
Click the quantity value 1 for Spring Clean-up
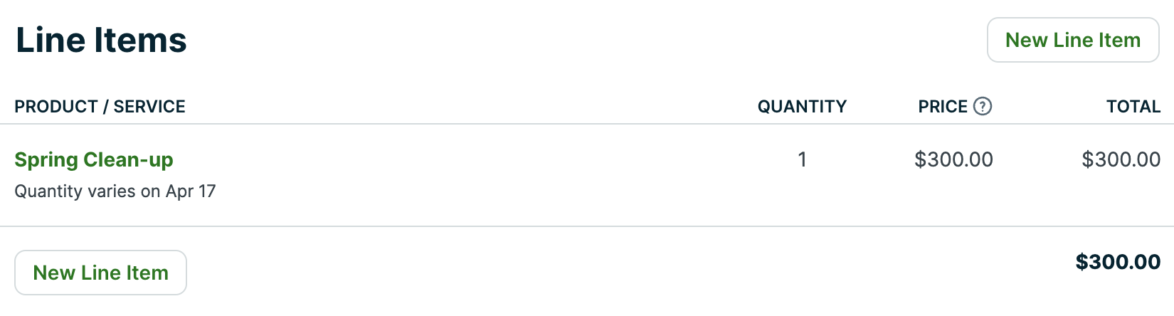tap(802, 159)
